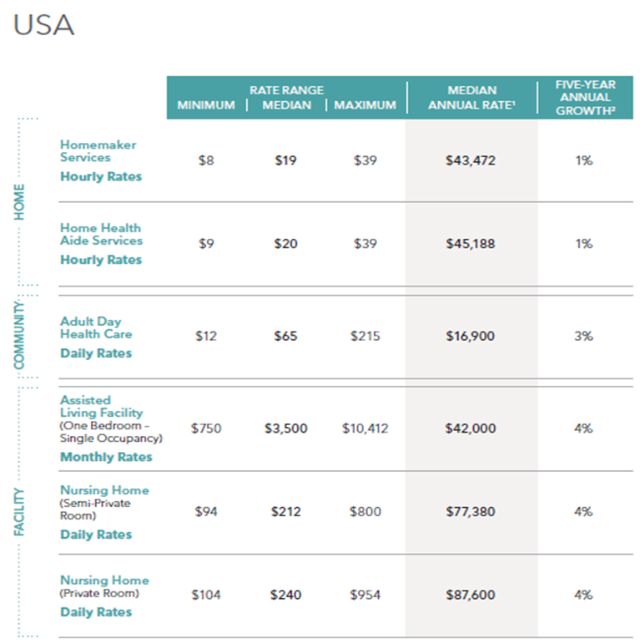640x644 pixels.
Task: Click the Home Health Aide Services label
Action: pyautogui.click(x=100, y=235)
